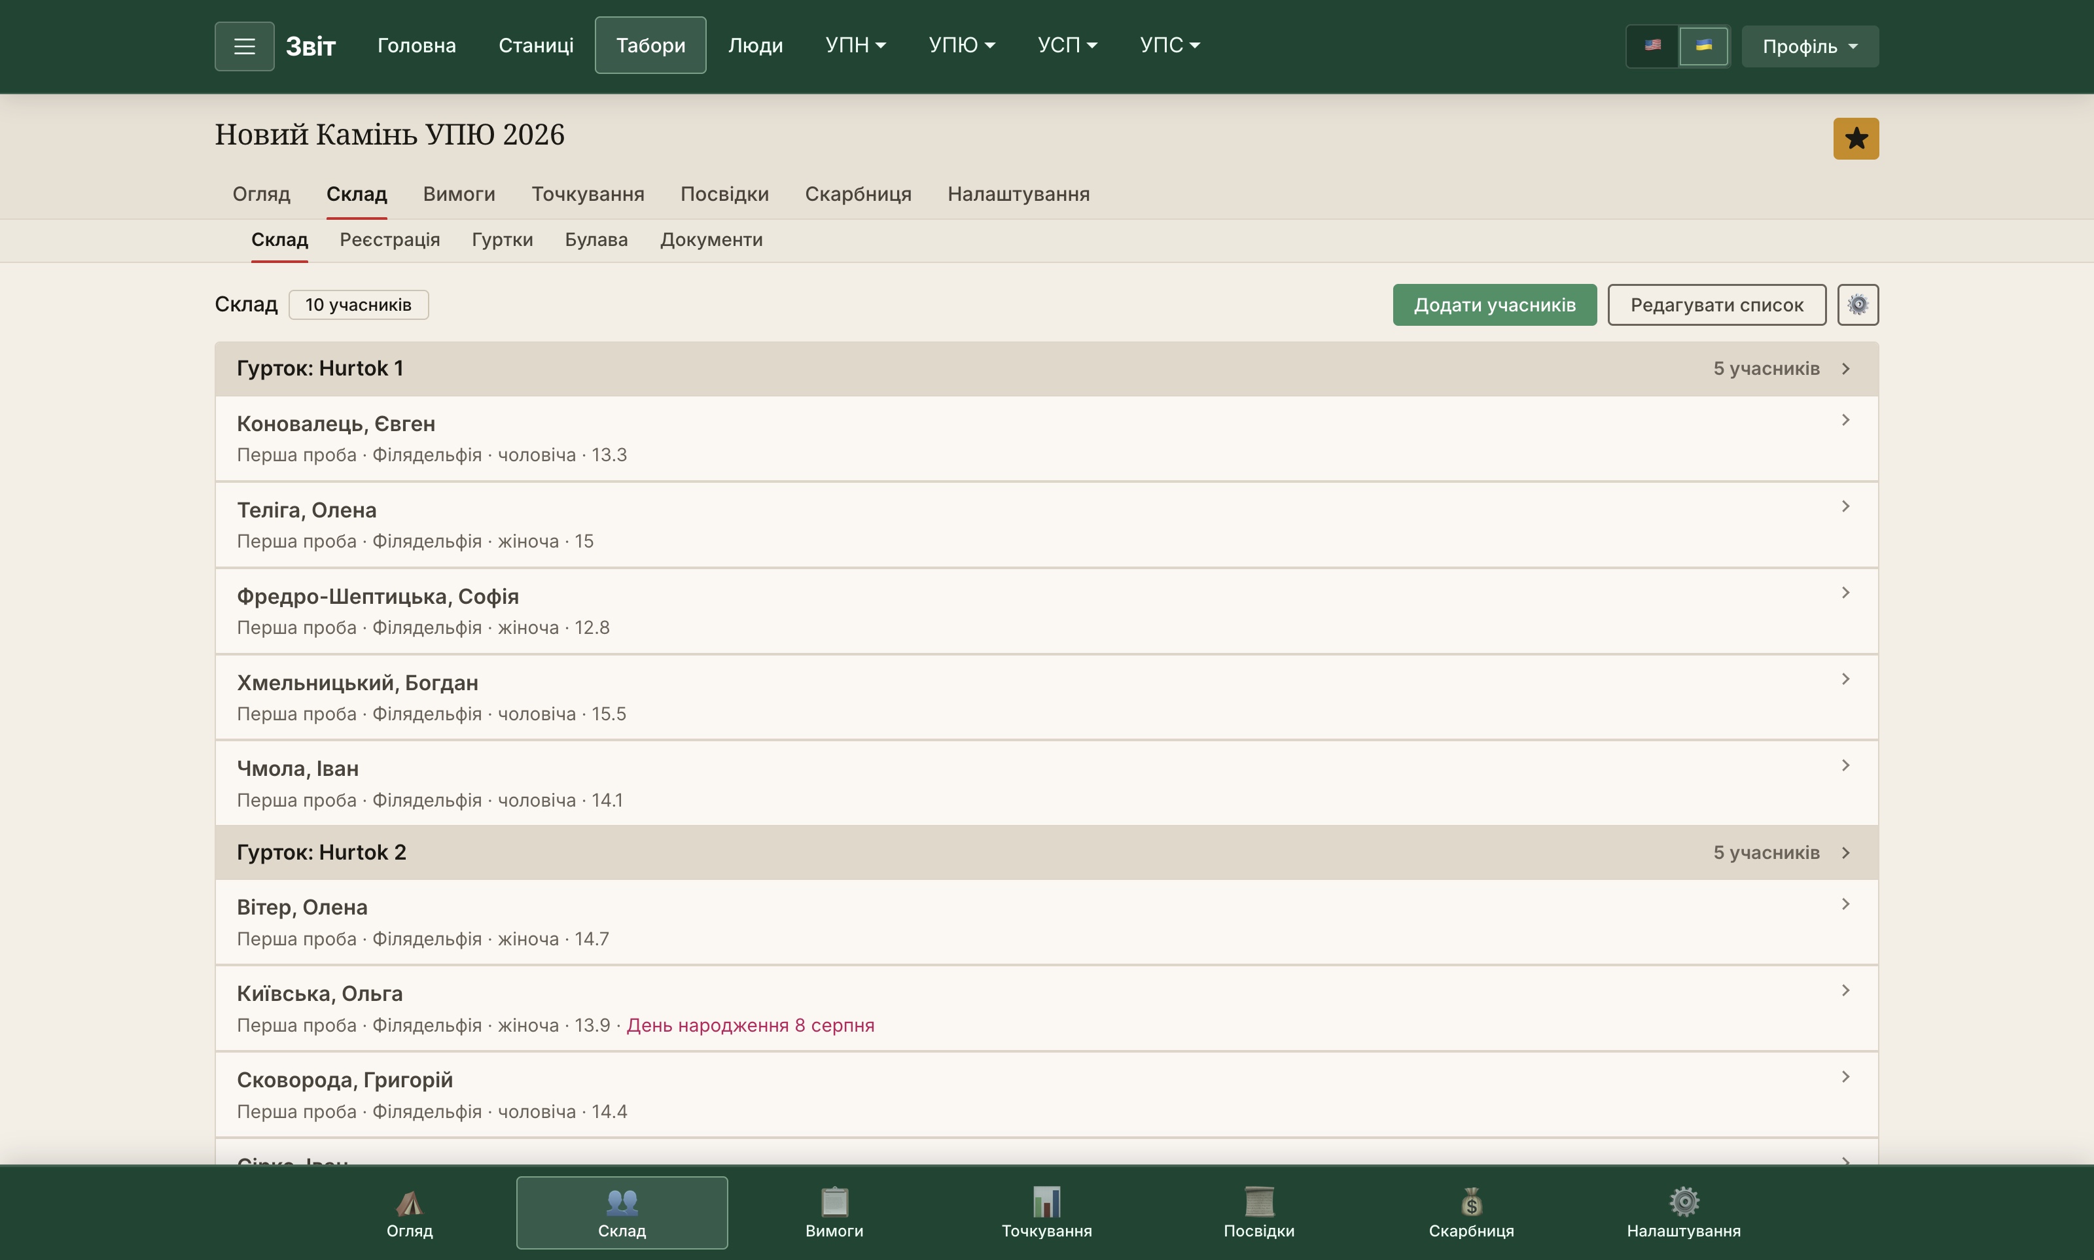The image size is (2094, 1260).
Task: Click the name Фредро-Шептицька, Софія
Action: point(378,597)
